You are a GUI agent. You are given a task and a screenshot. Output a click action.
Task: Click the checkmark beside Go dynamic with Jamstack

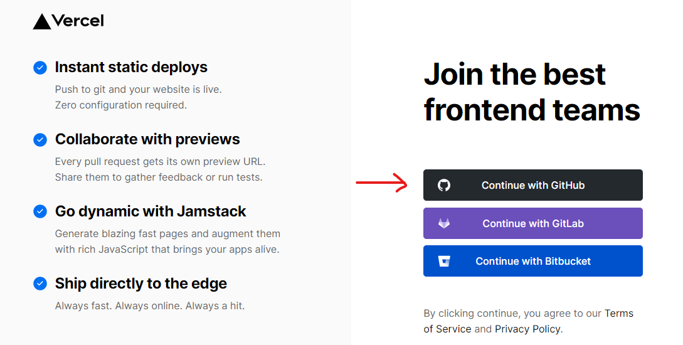pyautogui.click(x=40, y=211)
